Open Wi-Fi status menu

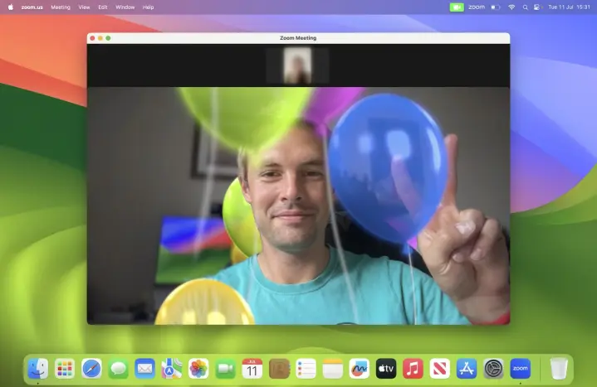(511, 7)
